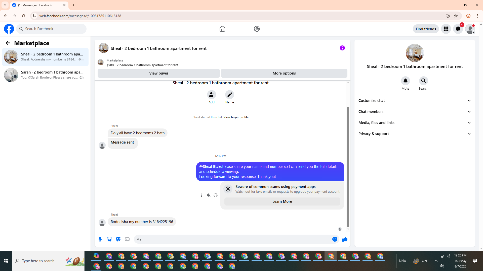The height and width of the screenshot is (271, 483).
Task: Open View buyer profile link
Action: point(236,117)
